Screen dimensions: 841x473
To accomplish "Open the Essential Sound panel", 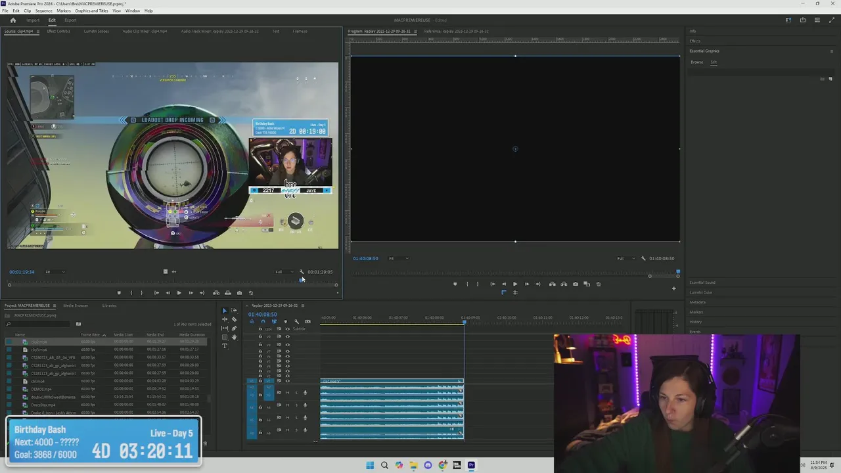I will click(702, 282).
